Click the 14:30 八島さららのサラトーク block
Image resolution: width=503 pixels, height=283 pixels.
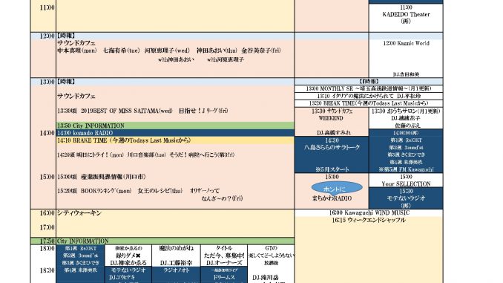click(332, 154)
